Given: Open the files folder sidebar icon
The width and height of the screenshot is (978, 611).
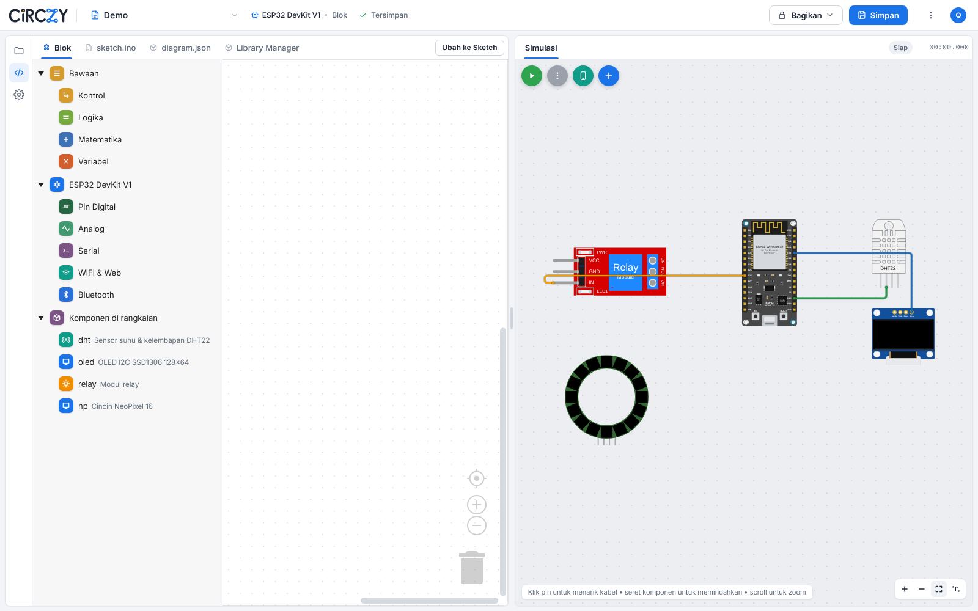Looking at the screenshot, I should point(19,51).
